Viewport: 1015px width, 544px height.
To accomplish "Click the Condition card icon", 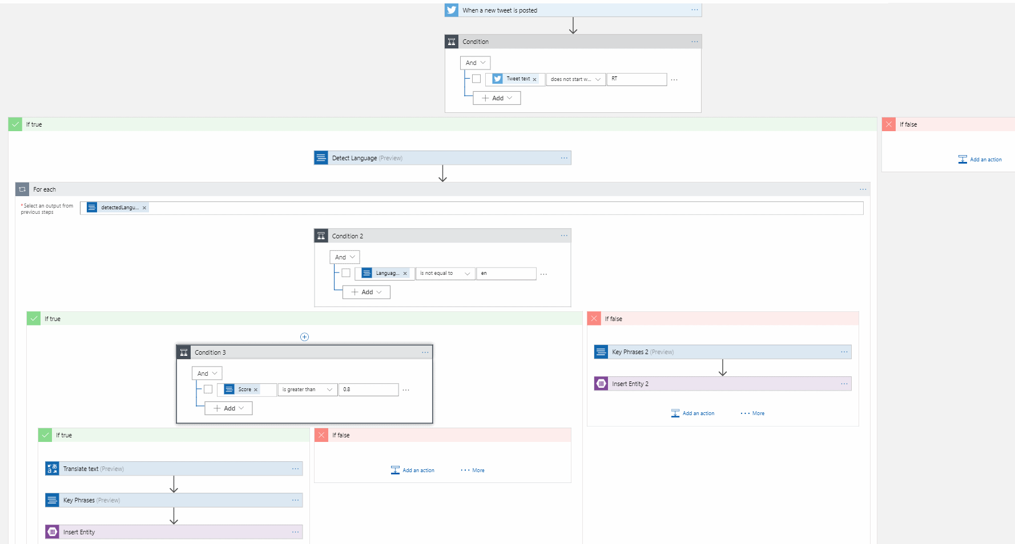I will pos(452,42).
